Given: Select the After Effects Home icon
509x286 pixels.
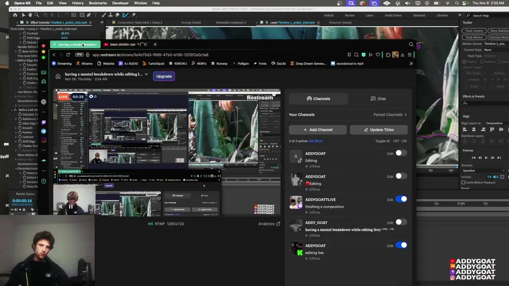Looking at the screenshot, I should tap(15, 15).
